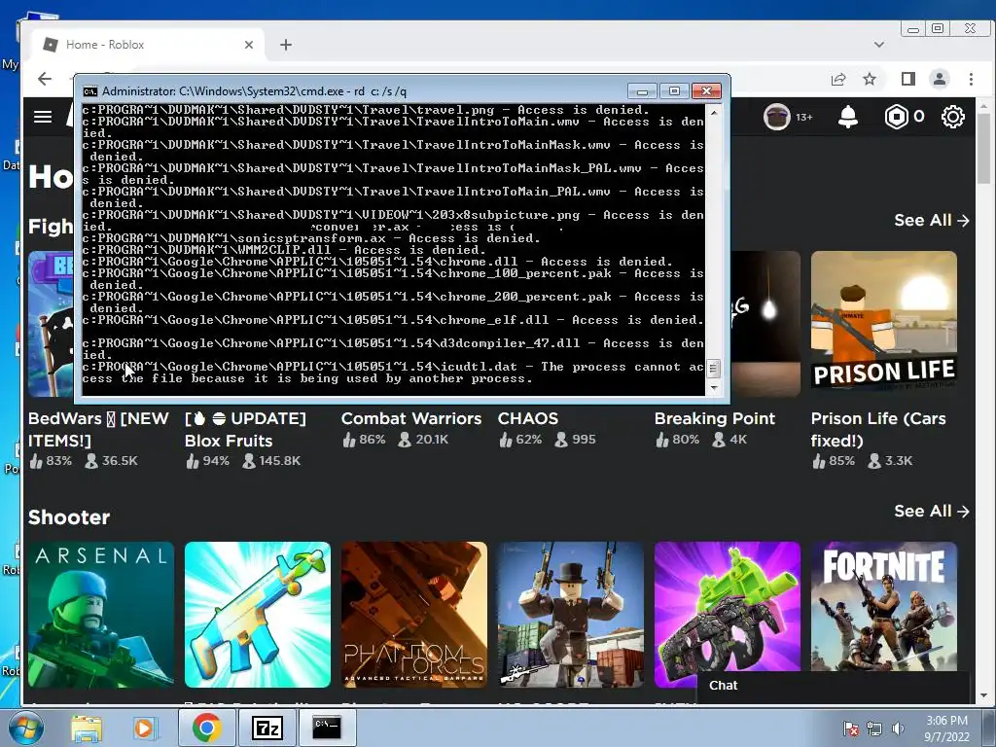This screenshot has width=996, height=747.
Task: Open the Roblox hamburger navigation menu
Action: [x=43, y=117]
